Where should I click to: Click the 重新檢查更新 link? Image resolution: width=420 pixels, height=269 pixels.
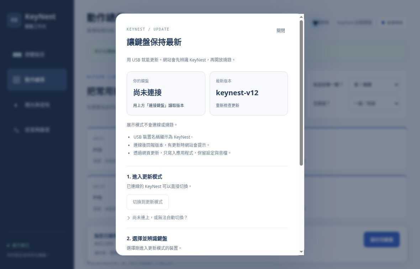(x=227, y=106)
